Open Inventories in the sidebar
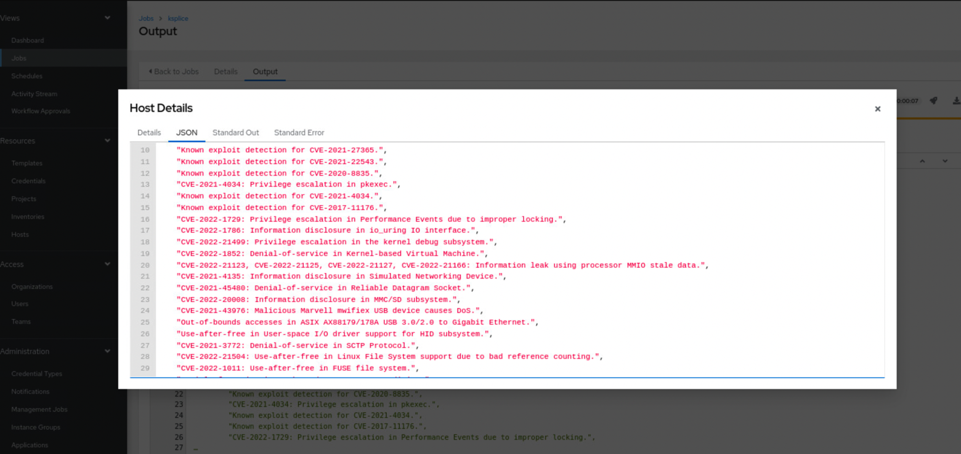Image resolution: width=961 pixels, height=454 pixels. point(28,217)
